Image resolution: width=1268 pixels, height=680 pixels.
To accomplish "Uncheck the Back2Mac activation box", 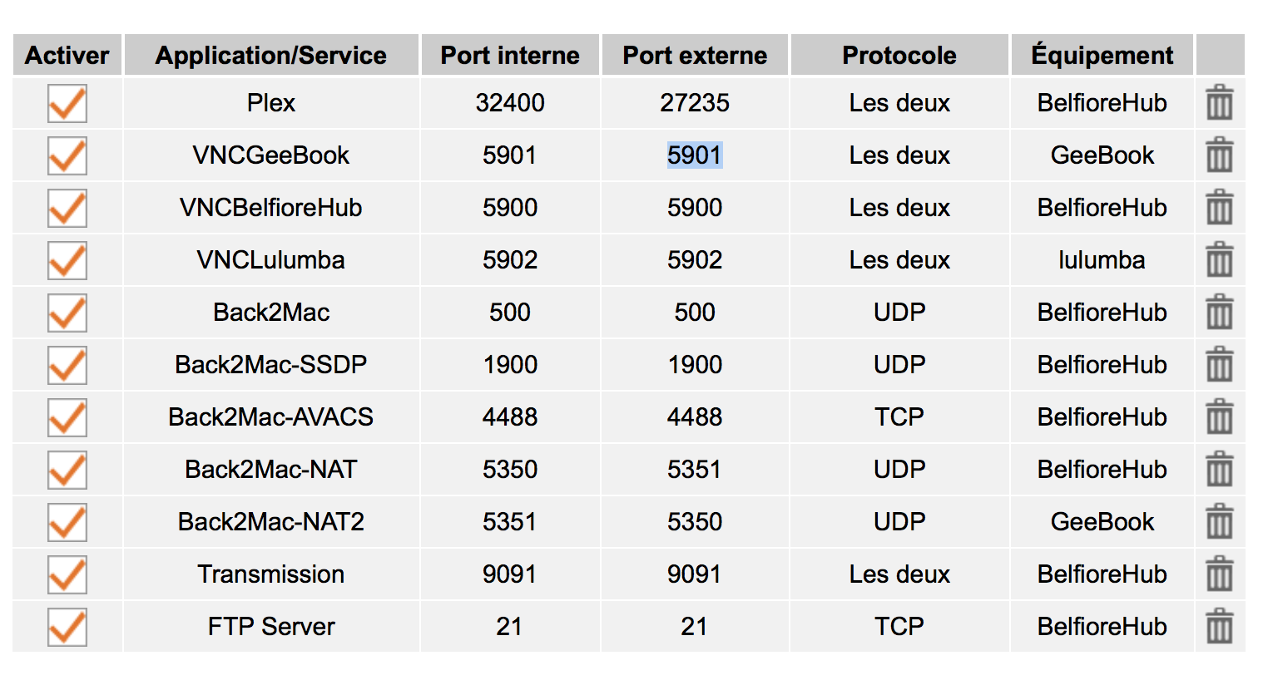I will (x=67, y=313).
